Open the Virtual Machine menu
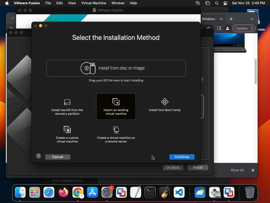270x203 pixels. (94, 3)
